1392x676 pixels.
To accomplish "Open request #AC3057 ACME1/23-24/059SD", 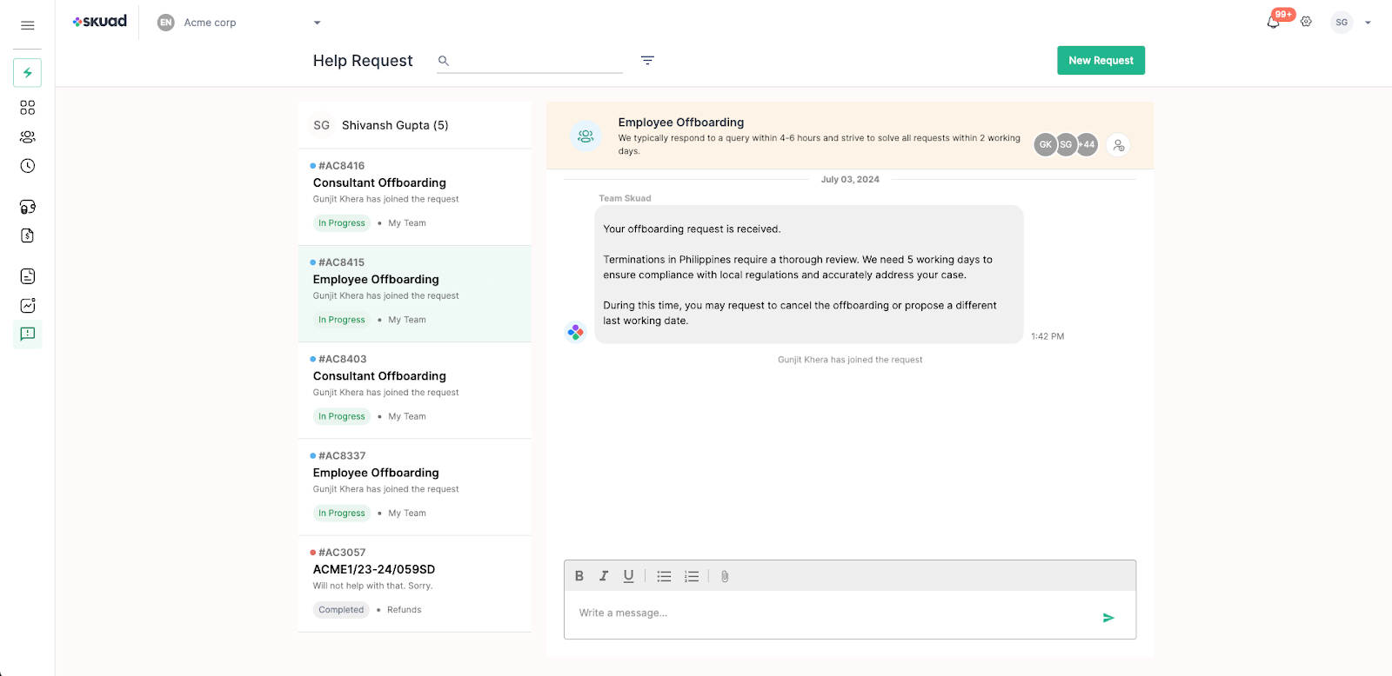I will [415, 584].
